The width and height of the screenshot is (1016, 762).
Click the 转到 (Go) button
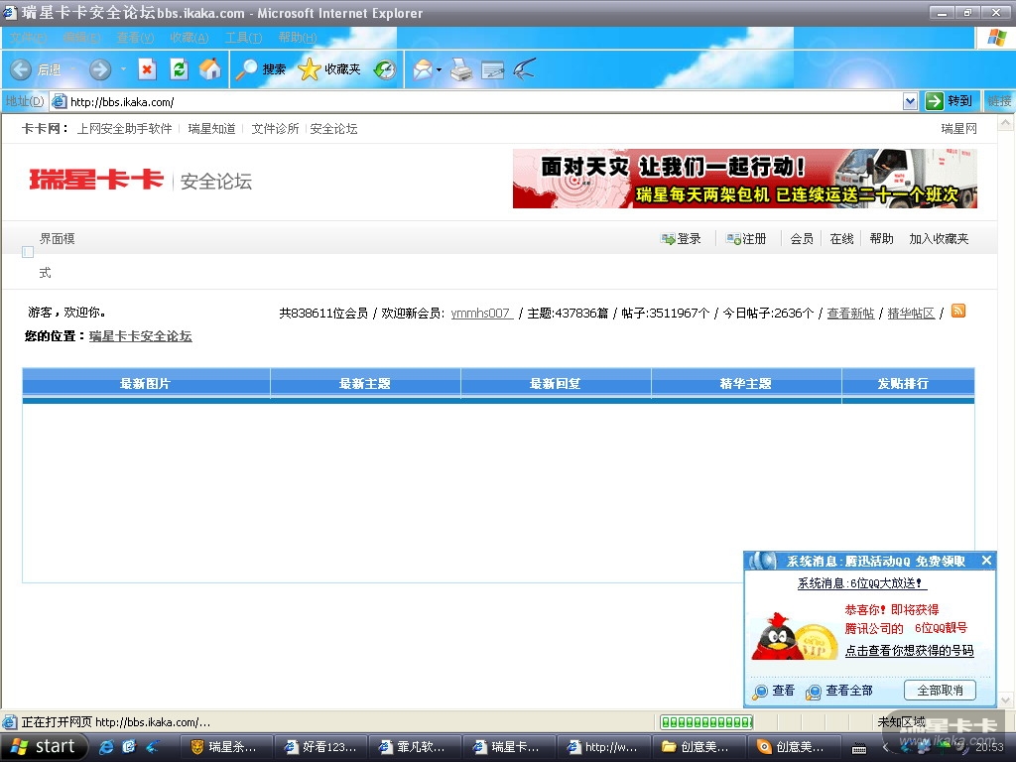[x=950, y=101]
